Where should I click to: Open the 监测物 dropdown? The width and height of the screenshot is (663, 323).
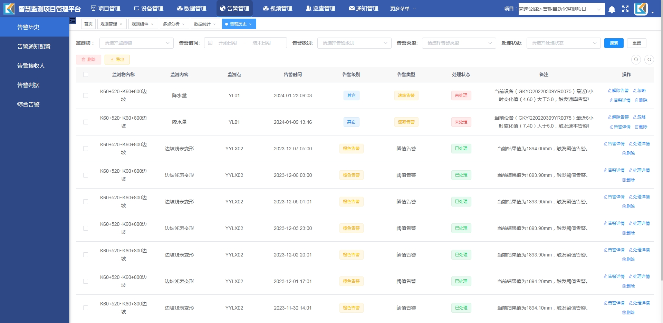[136, 43]
